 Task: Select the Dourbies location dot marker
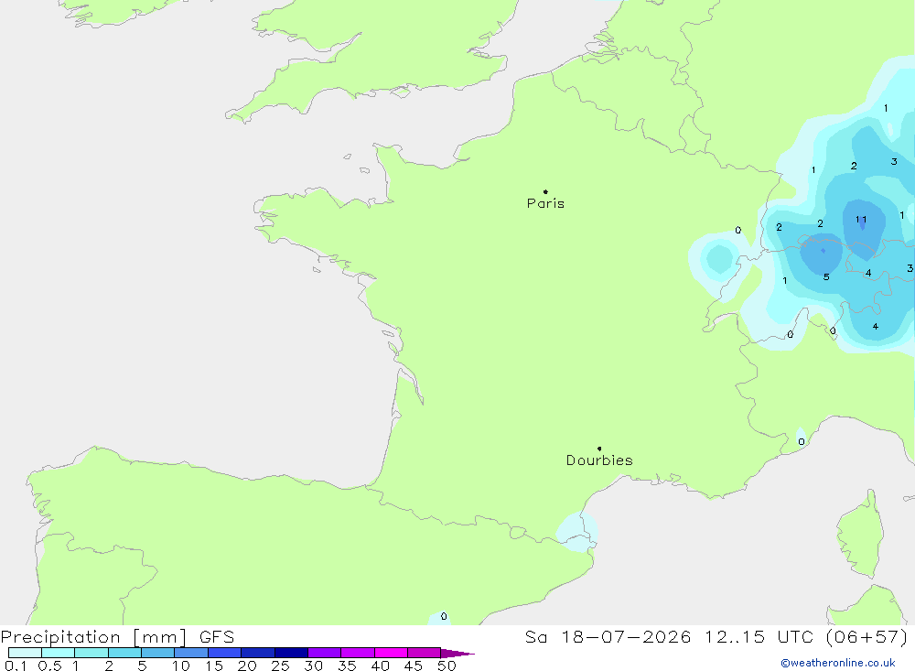pyautogui.click(x=599, y=449)
